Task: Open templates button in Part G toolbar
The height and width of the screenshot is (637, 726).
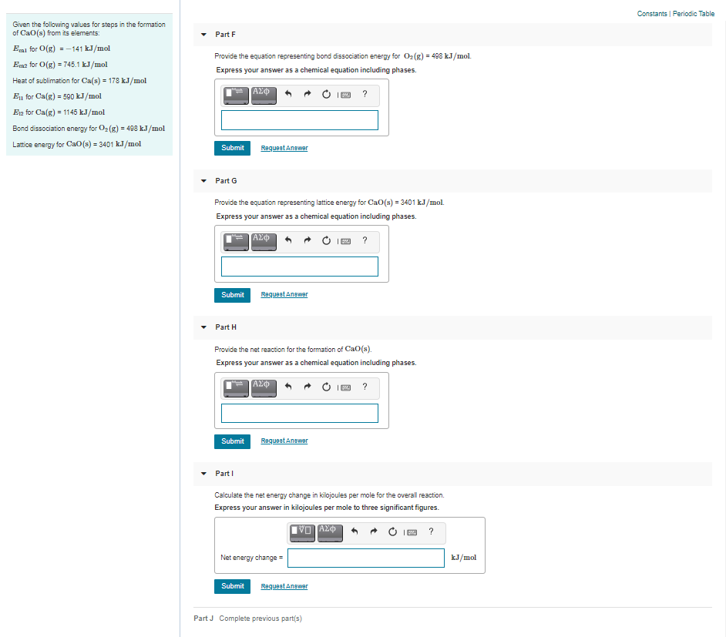Action: (236, 242)
